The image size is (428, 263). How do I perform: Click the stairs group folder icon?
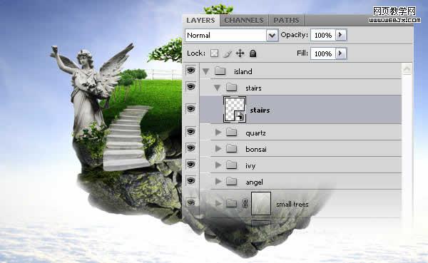tap(231, 87)
